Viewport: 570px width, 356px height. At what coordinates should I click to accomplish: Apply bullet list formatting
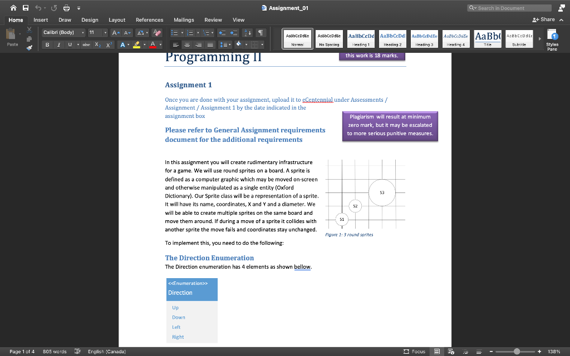tap(174, 33)
